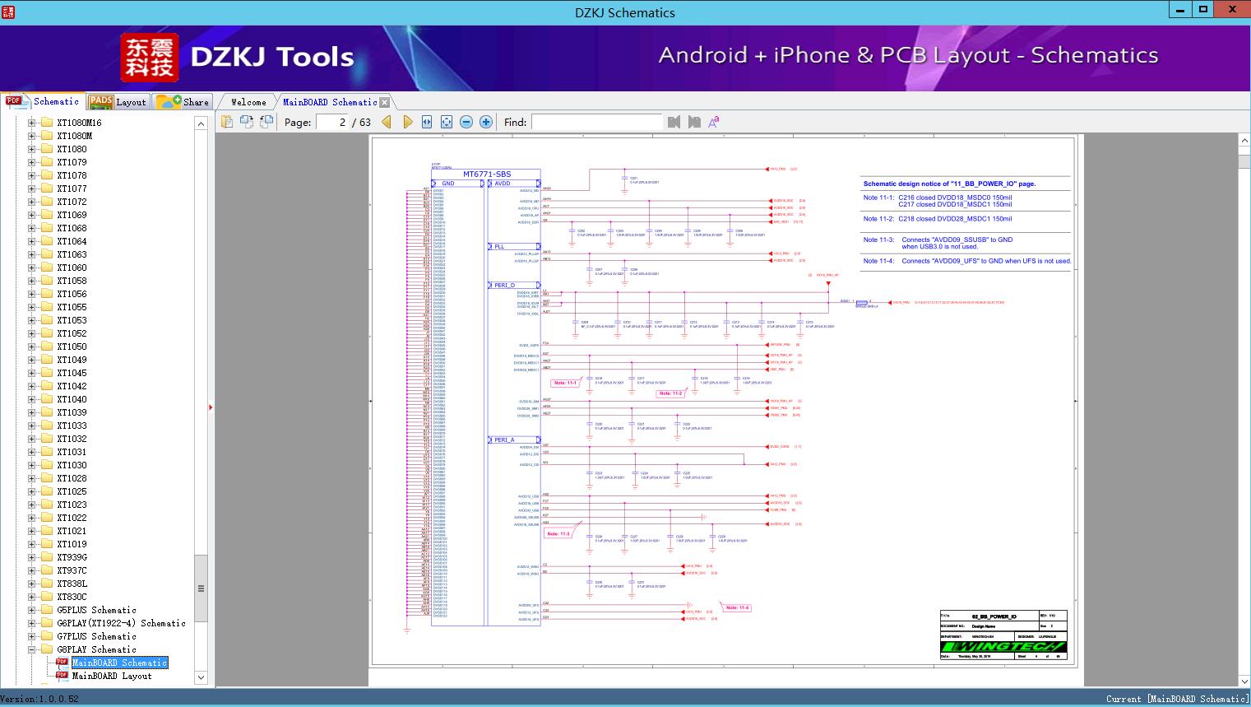The height and width of the screenshot is (707, 1251).
Task: Go to the next page
Action: (407, 122)
